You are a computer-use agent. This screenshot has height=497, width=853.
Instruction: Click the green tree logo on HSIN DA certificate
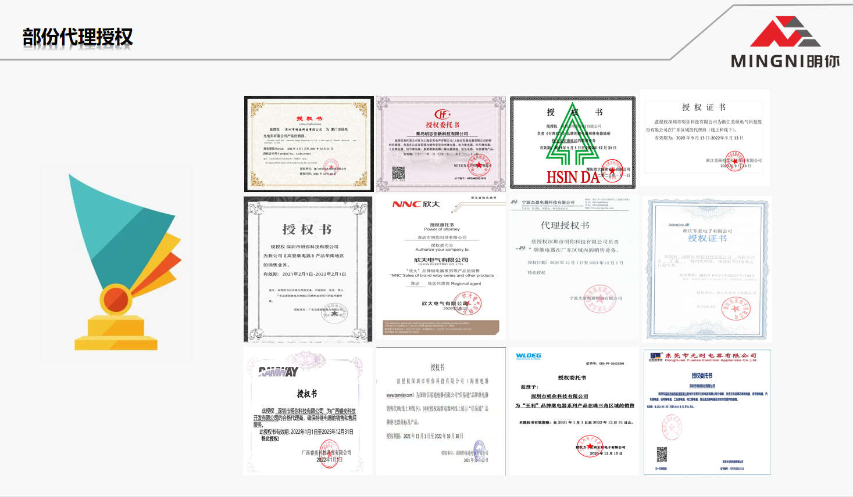click(573, 134)
